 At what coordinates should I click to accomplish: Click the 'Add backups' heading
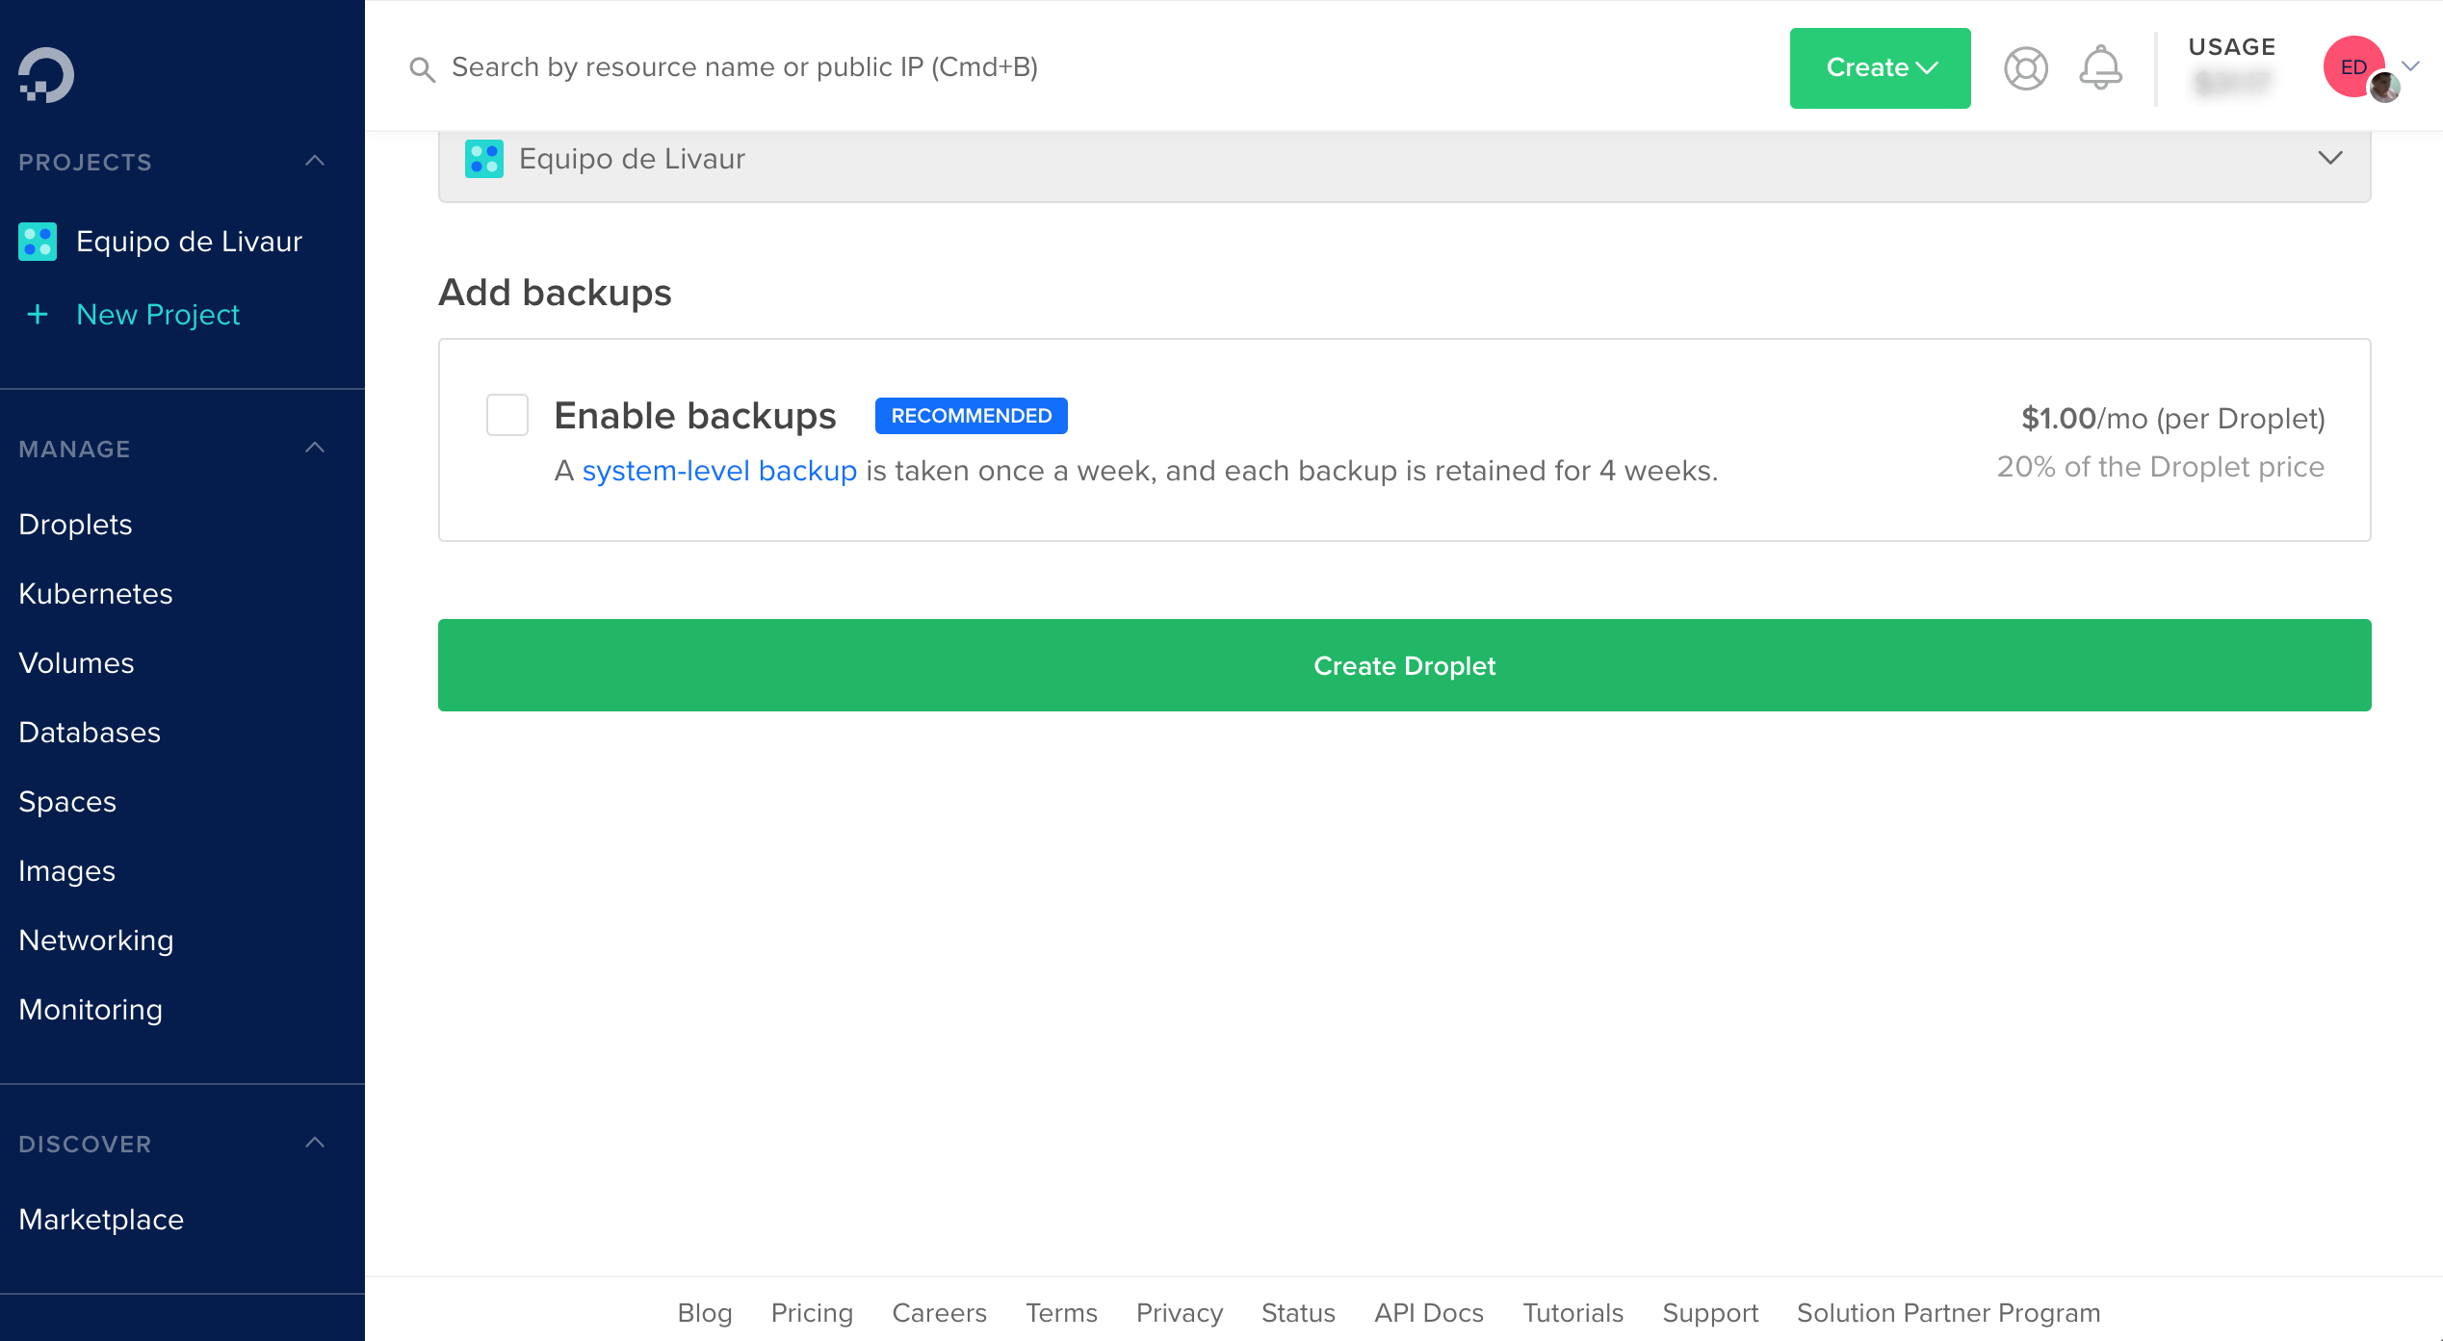555,293
